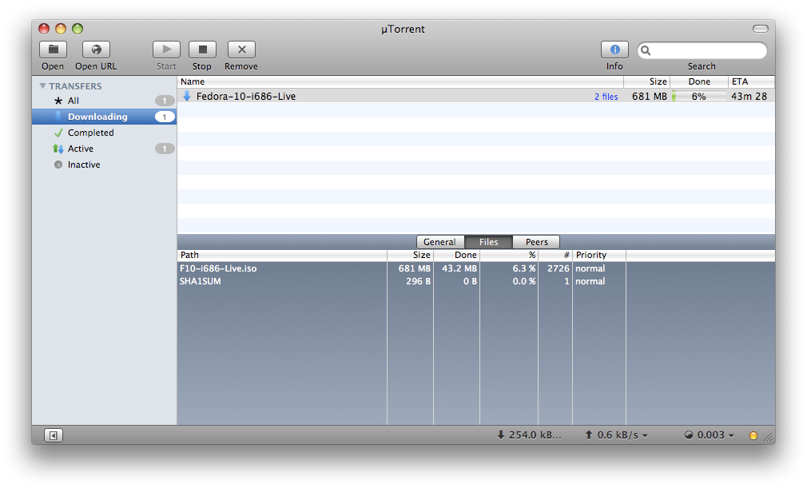The height and width of the screenshot is (488, 807).
Task: Click the count badge next to Active
Action: (x=165, y=149)
